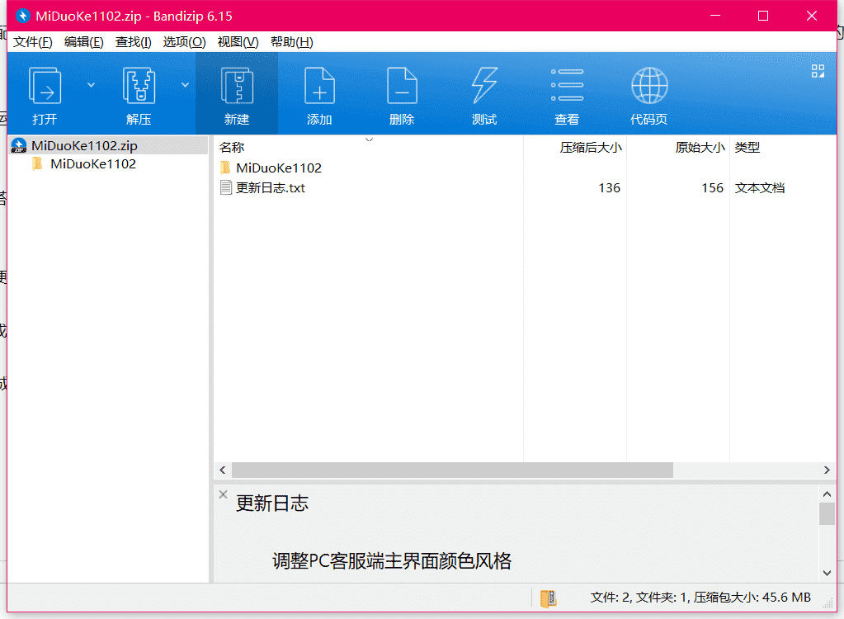844x619 pixels.
Task: Click the sort chevron above the name column
Action: [x=370, y=140]
